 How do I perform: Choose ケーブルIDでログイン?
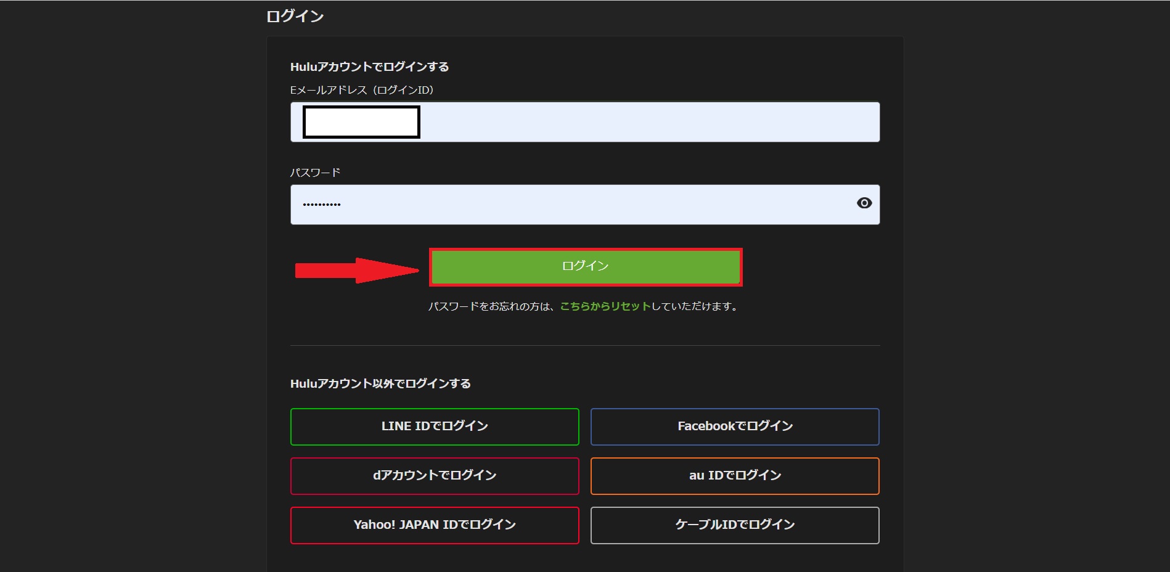point(735,525)
